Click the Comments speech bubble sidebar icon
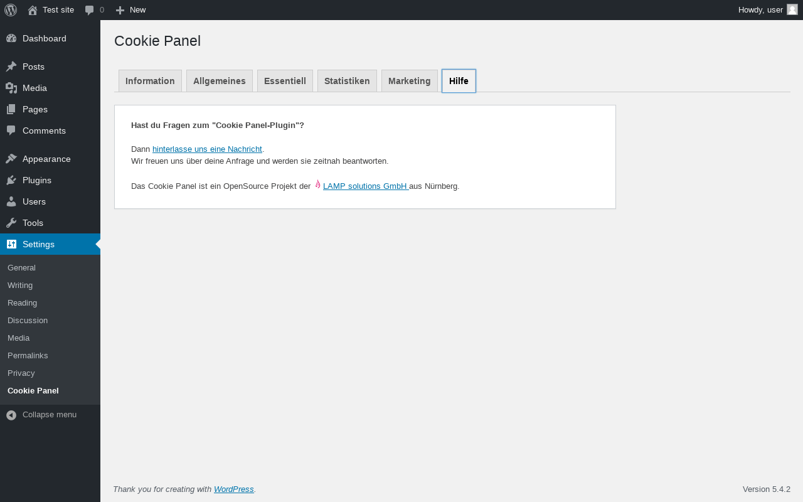Screen dimensions: 803x502 [11, 131]
